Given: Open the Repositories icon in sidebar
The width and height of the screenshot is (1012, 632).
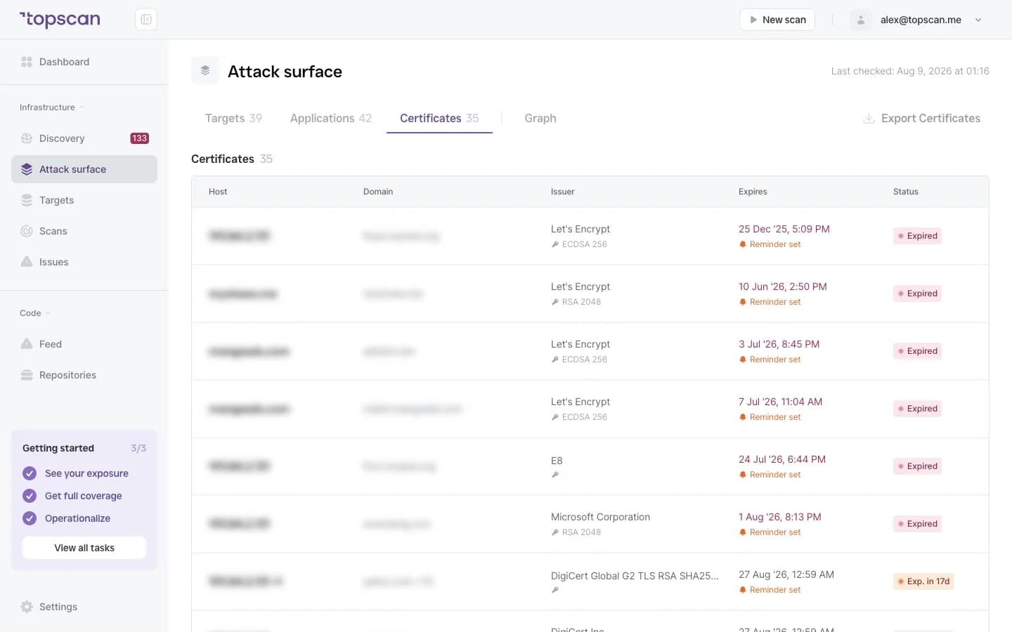Looking at the screenshot, I should coord(27,375).
